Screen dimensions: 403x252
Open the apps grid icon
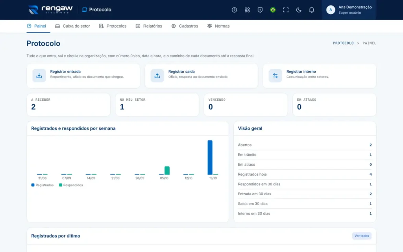point(247,10)
